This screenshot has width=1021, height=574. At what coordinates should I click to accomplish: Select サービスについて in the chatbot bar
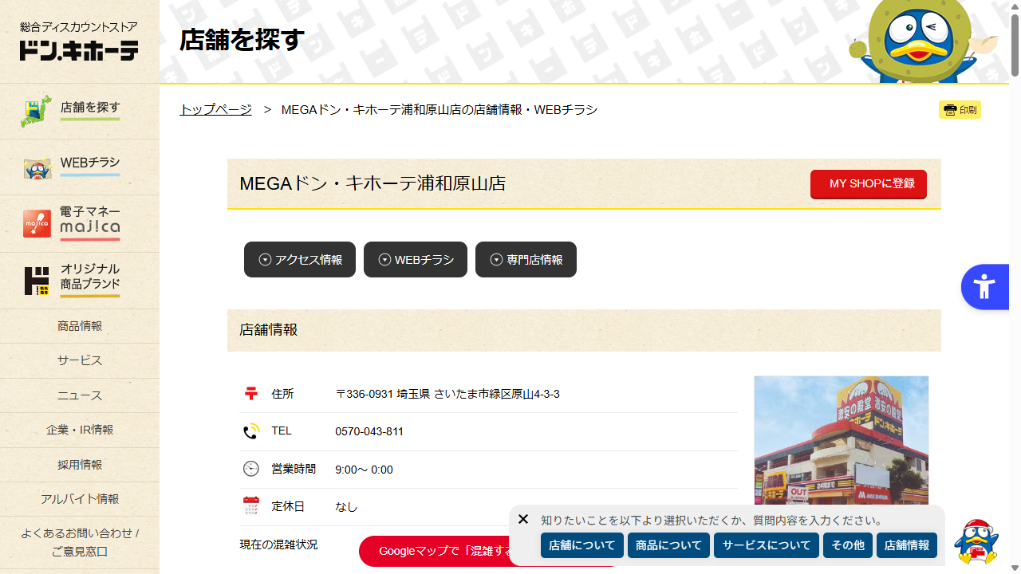click(x=766, y=545)
